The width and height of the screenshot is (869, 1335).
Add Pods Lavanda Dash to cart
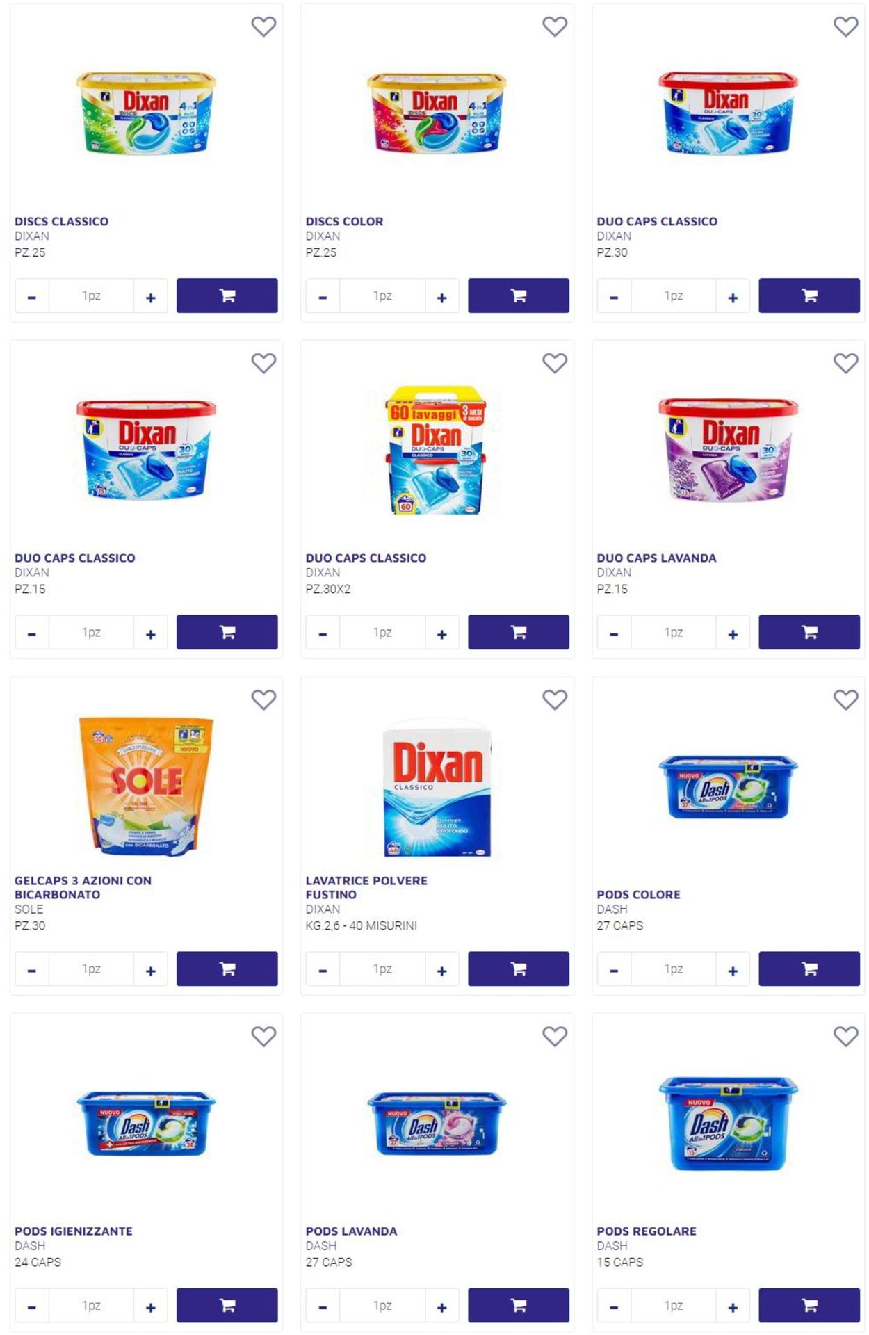tap(519, 1305)
